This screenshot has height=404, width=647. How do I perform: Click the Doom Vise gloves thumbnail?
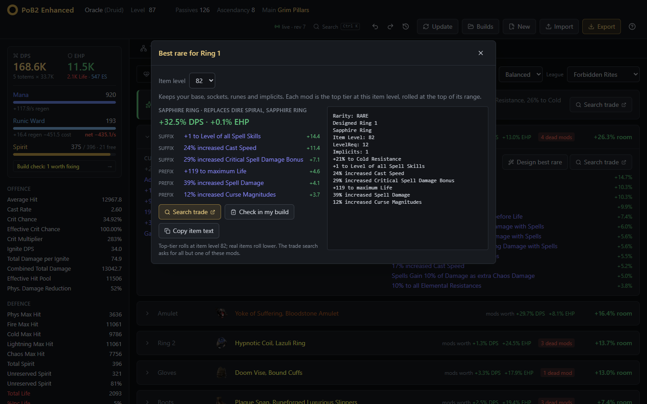click(222, 373)
